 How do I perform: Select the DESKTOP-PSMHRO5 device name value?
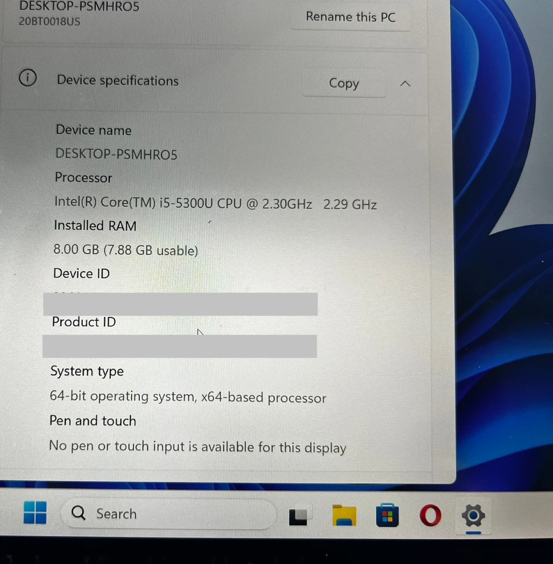(x=116, y=154)
